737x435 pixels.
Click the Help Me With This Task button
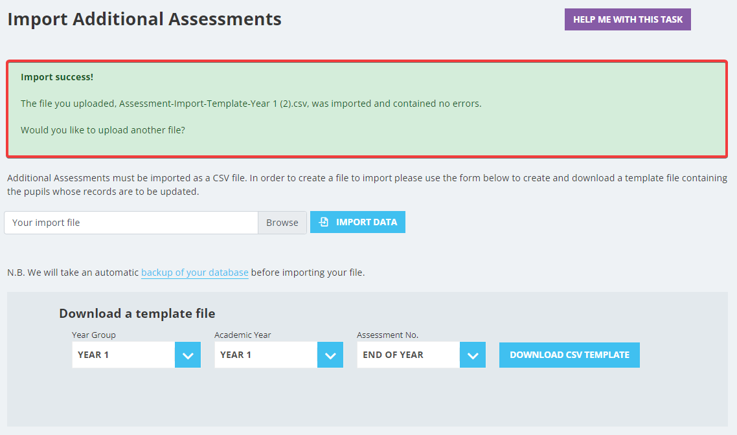click(x=628, y=19)
